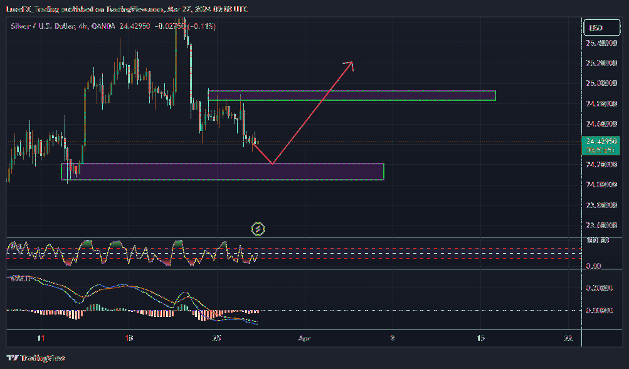Screen dimensions: 629x369
Task: Click the 18 date label on time axis
Action: tap(129, 338)
